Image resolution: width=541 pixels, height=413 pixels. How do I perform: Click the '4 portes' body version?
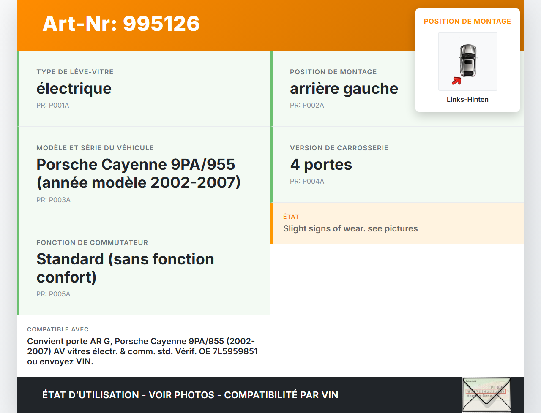[321, 165]
